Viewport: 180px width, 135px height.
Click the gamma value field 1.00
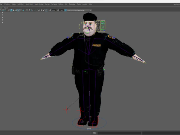tap(61, 10)
